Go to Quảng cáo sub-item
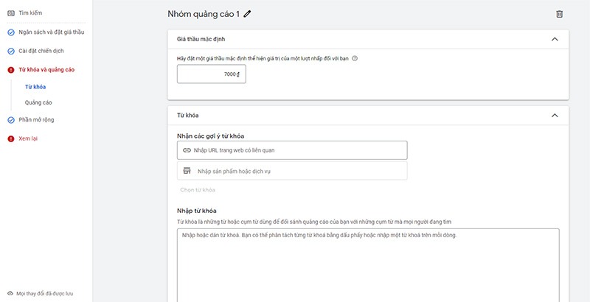This screenshot has height=302, width=590. click(x=38, y=102)
